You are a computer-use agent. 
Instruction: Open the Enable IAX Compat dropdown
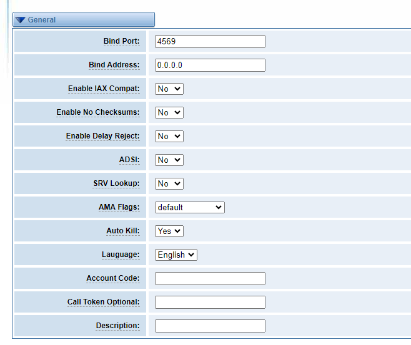coord(169,89)
